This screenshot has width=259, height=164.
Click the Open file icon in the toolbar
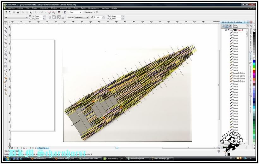point(10,12)
